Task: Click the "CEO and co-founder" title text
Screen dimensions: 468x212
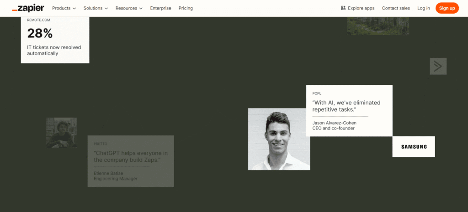Action: coord(333,128)
